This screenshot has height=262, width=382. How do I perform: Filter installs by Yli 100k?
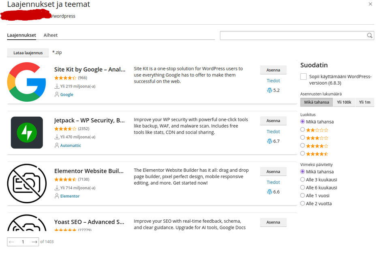pyautogui.click(x=344, y=102)
